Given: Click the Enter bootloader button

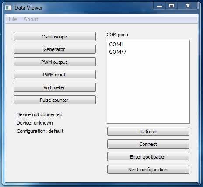Looking at the screenshot, I should click(148, 157).
